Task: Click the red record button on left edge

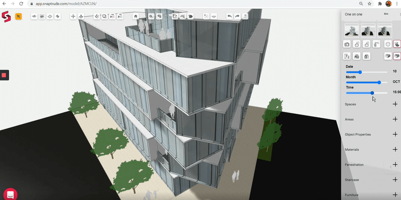Action: (4, 75)
